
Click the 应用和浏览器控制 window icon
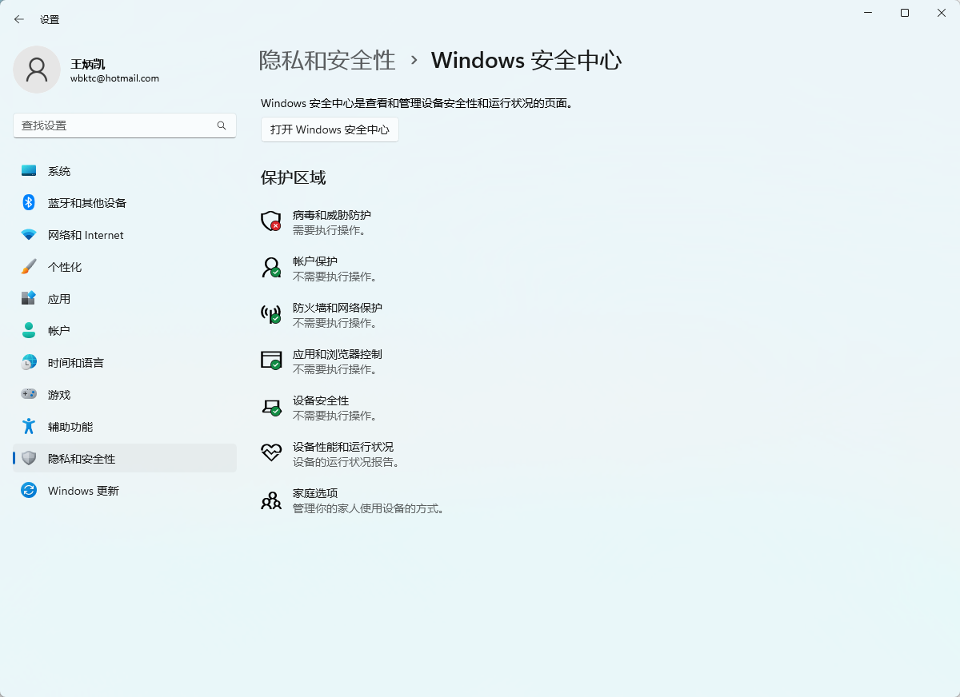[x=271, y=360]
